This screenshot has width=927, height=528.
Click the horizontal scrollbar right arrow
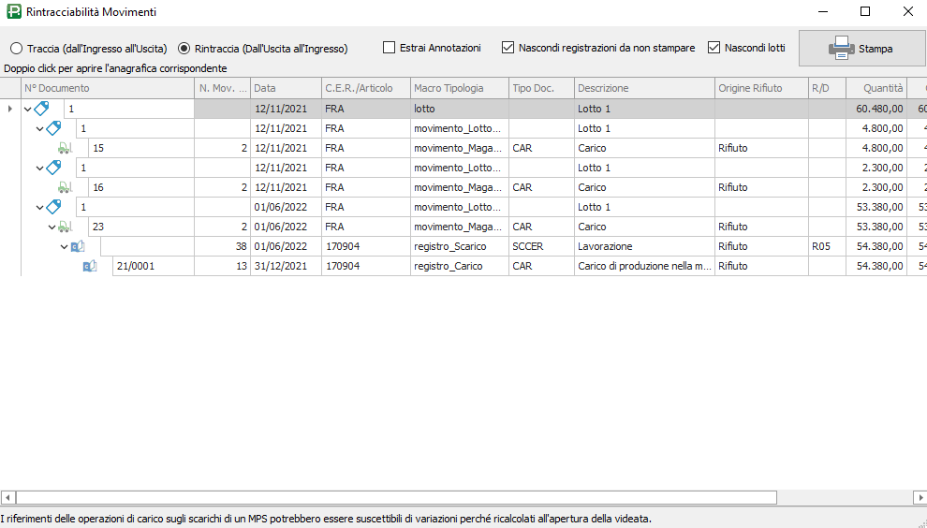click(920, 497)
